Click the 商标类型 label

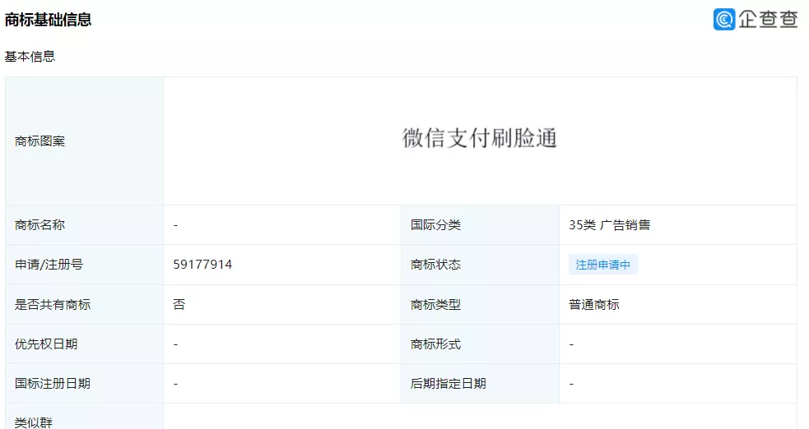[435, 304]
